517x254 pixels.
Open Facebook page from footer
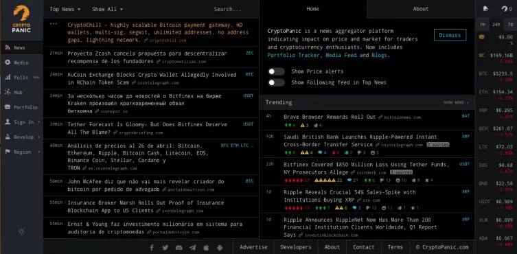[x=152, y=247]
